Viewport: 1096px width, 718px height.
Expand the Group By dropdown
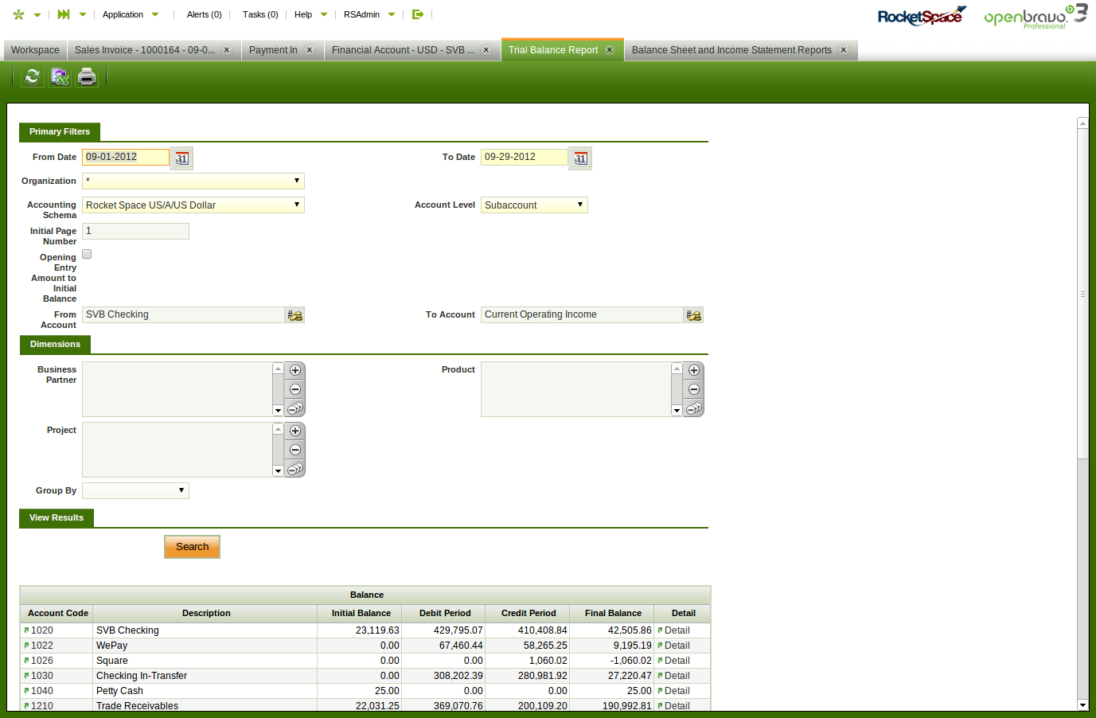135,490
